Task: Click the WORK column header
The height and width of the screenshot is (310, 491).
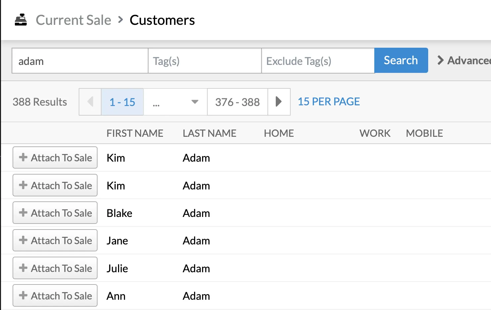Action: tap(375, 133)
